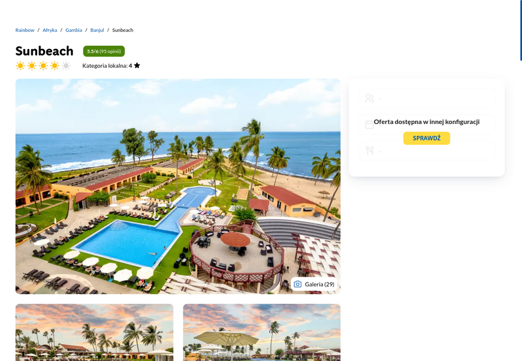This screenshot has height=361, width=522.
Task: Open the date selection field
Action: pyautogui.click(x=427, y=125)
